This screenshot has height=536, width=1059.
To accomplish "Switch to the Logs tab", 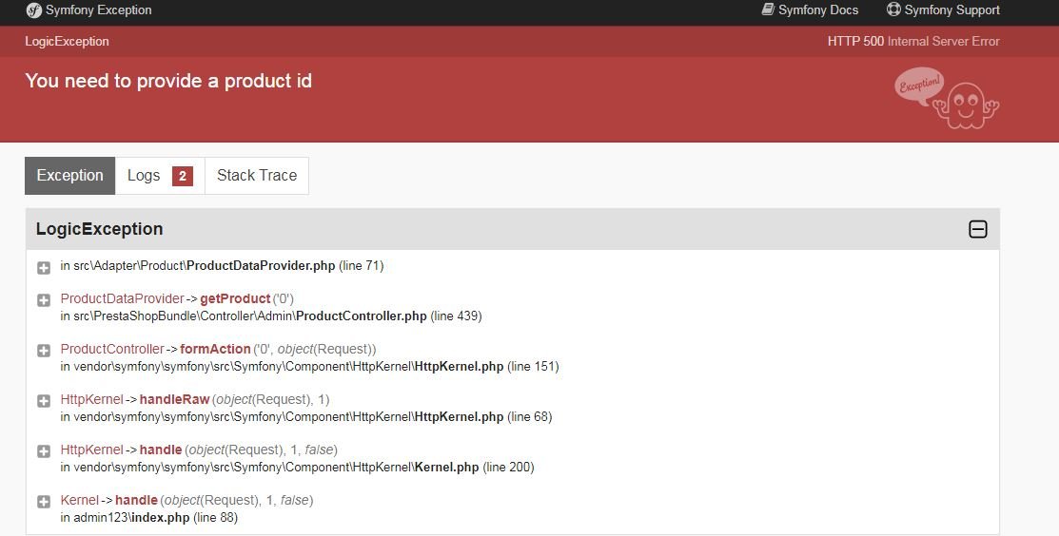I will pyautogui.click(x=144, y=176).
